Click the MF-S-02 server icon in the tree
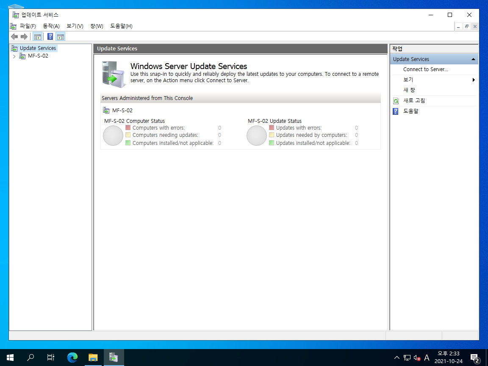 point(22,56)
